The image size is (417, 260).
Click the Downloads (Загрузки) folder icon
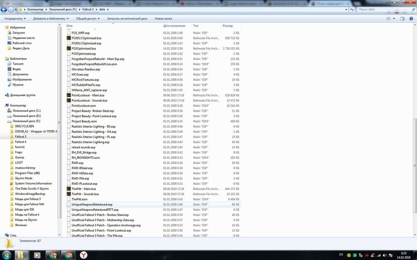coord(9,33)
